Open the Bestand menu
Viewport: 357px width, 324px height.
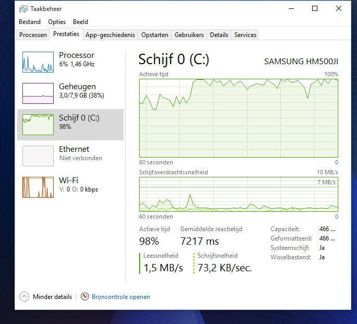click(30, 22)
